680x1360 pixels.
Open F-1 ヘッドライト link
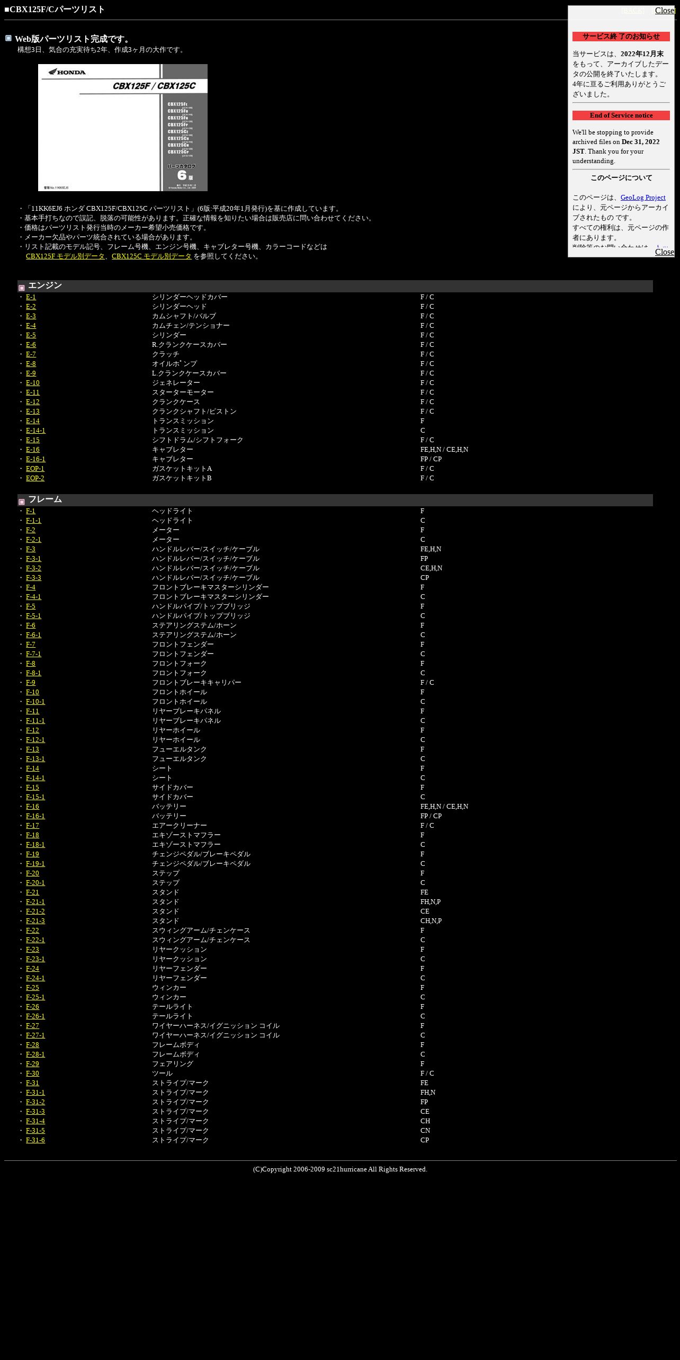(31, 511)
